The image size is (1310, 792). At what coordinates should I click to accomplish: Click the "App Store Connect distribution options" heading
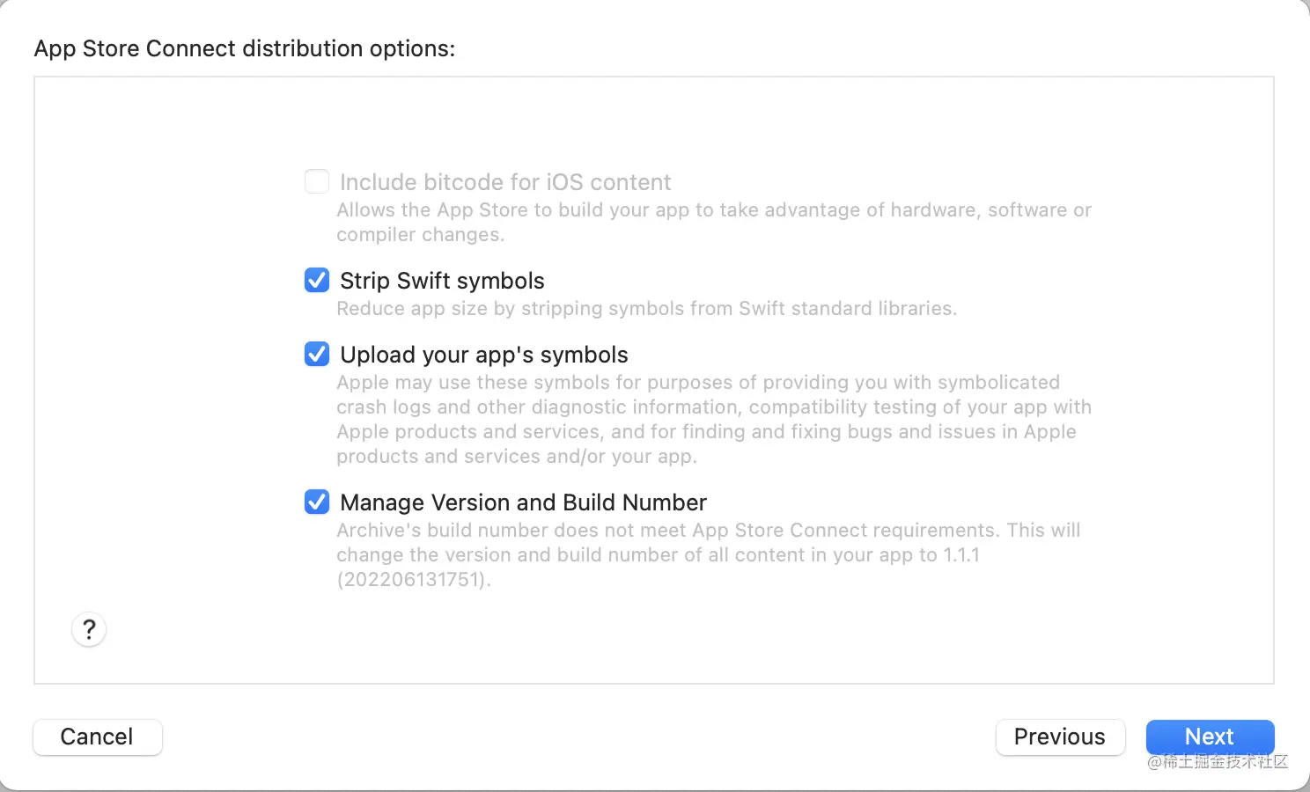[245, 48]
